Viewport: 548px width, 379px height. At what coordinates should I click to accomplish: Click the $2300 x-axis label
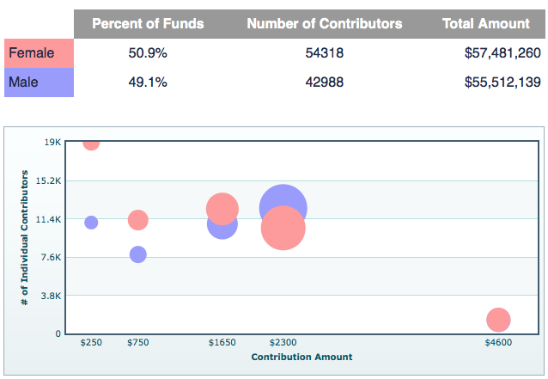pos(283,342)
